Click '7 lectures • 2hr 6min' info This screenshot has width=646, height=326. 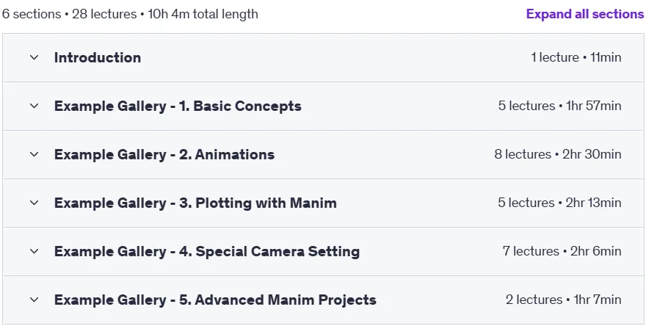(562, 251)
